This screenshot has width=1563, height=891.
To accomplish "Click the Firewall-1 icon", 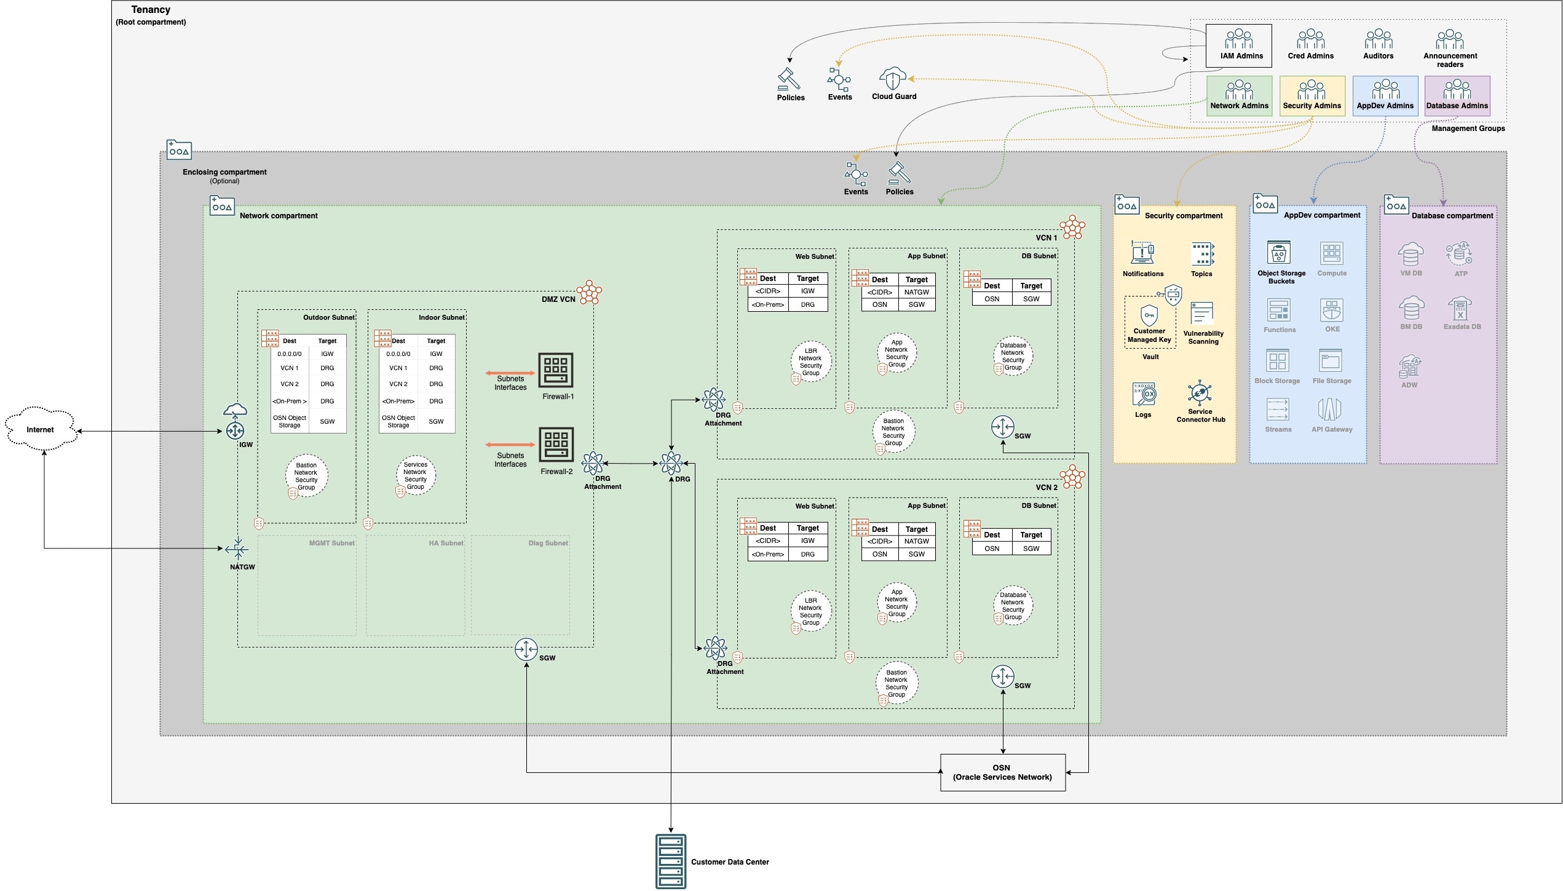I will point(556,370).
